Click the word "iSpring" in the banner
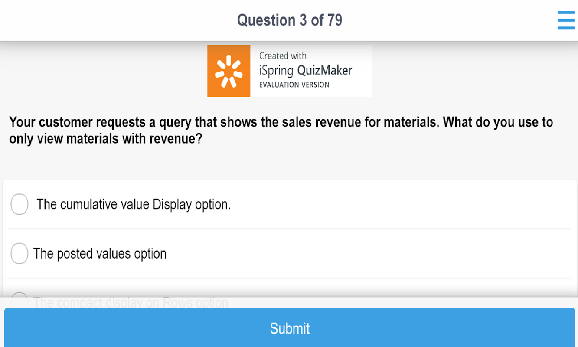 (x=276, y=71)
